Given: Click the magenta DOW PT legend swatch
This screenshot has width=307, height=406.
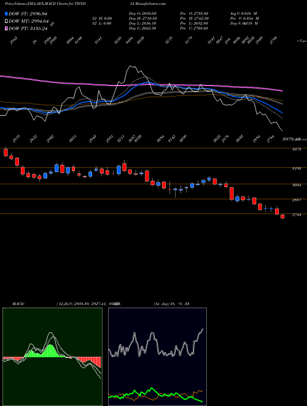Looking at the screenshot, I should pos(6,28).
